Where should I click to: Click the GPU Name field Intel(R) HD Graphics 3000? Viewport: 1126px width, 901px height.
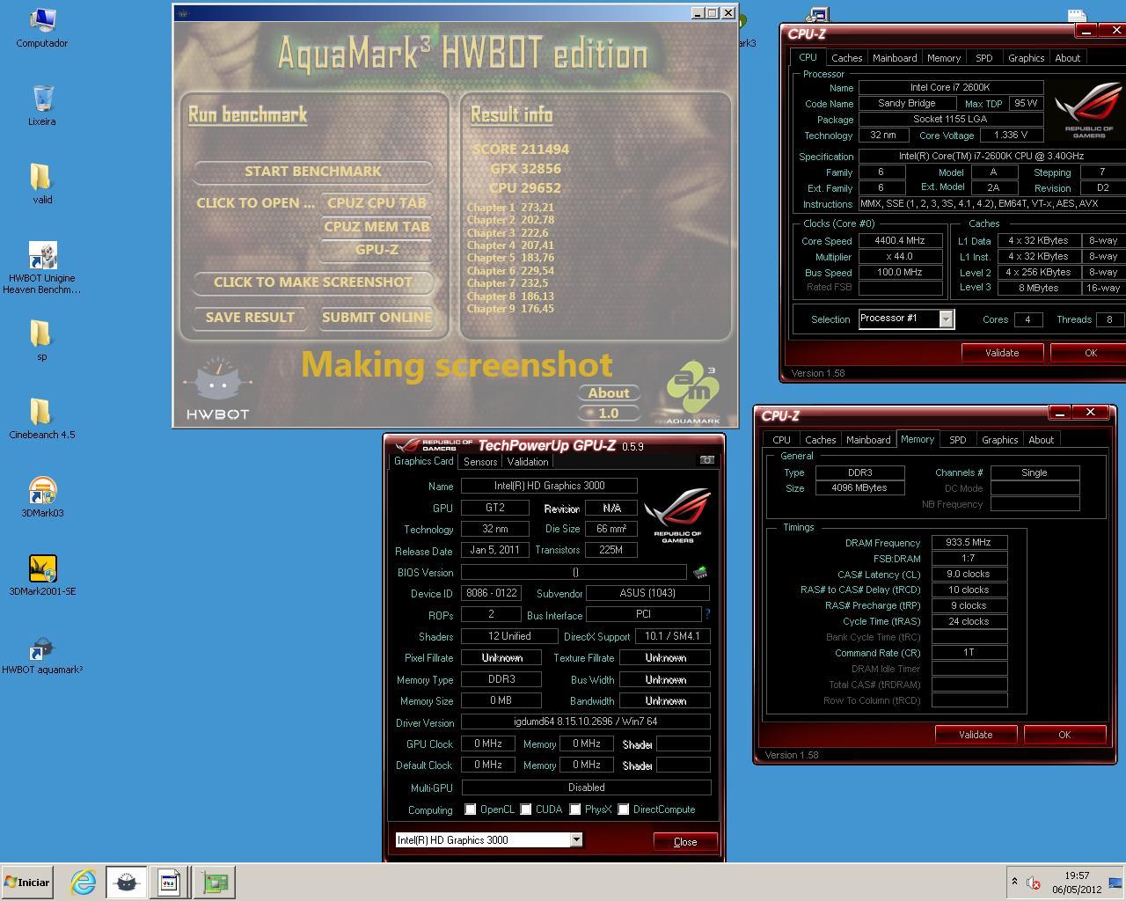pyautogui.click(x=549, y=486)
